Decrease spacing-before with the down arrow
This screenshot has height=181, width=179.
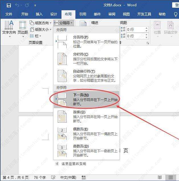pos(147,31)
